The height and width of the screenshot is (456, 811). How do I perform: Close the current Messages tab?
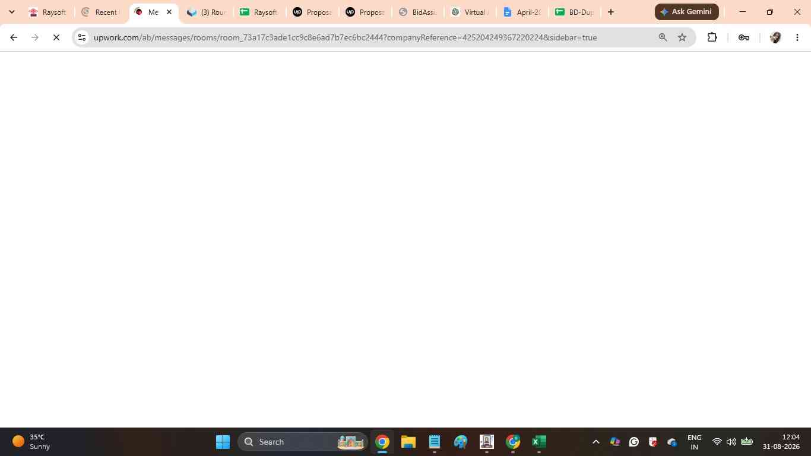click(169, 12)
